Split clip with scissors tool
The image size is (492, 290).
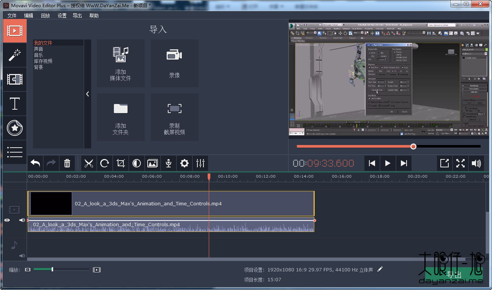(x=89, y=163)
